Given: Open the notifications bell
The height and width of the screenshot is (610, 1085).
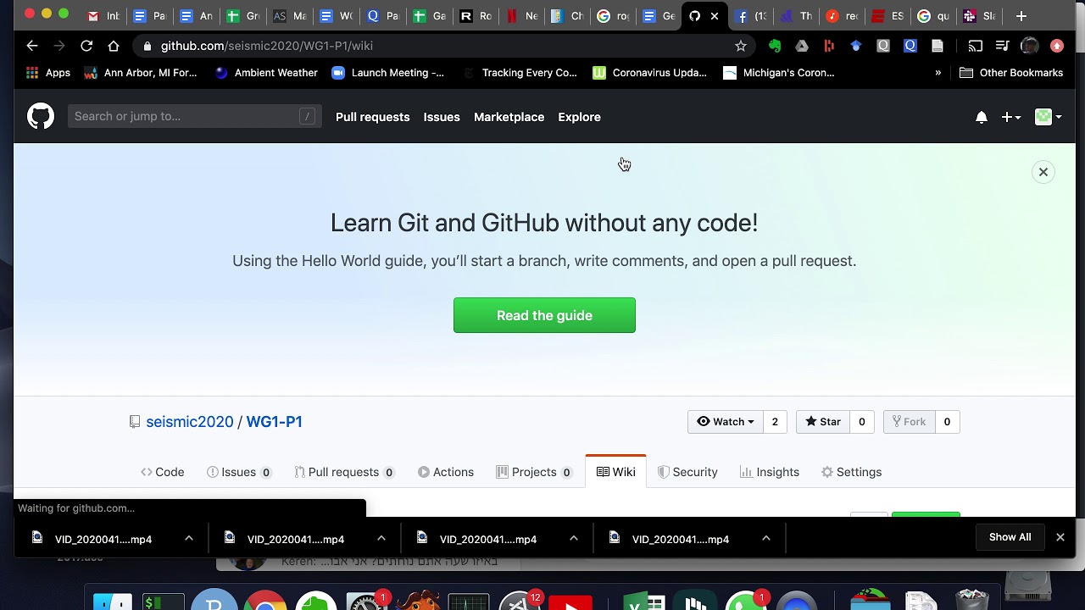Looking at the screenshot, I should click(x=981, y=117).
